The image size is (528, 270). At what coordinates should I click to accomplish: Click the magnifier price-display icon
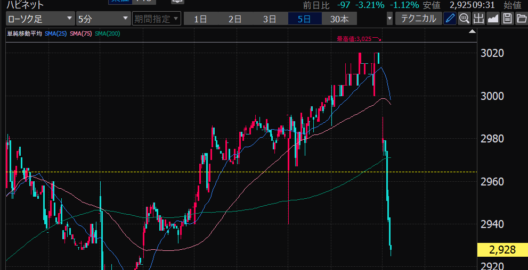464,19
